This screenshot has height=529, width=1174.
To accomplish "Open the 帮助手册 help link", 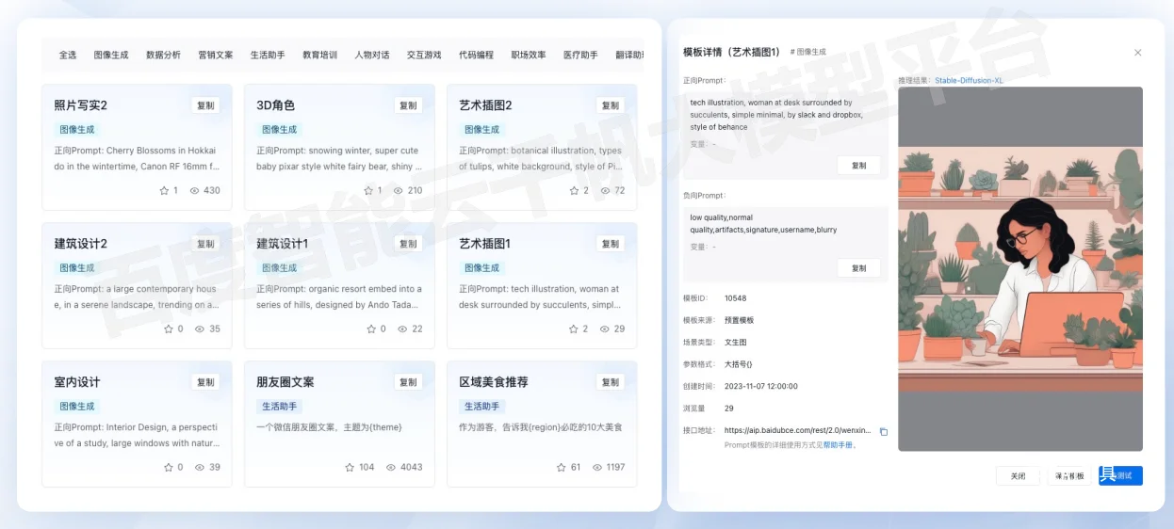I will [x=839, y=445].
